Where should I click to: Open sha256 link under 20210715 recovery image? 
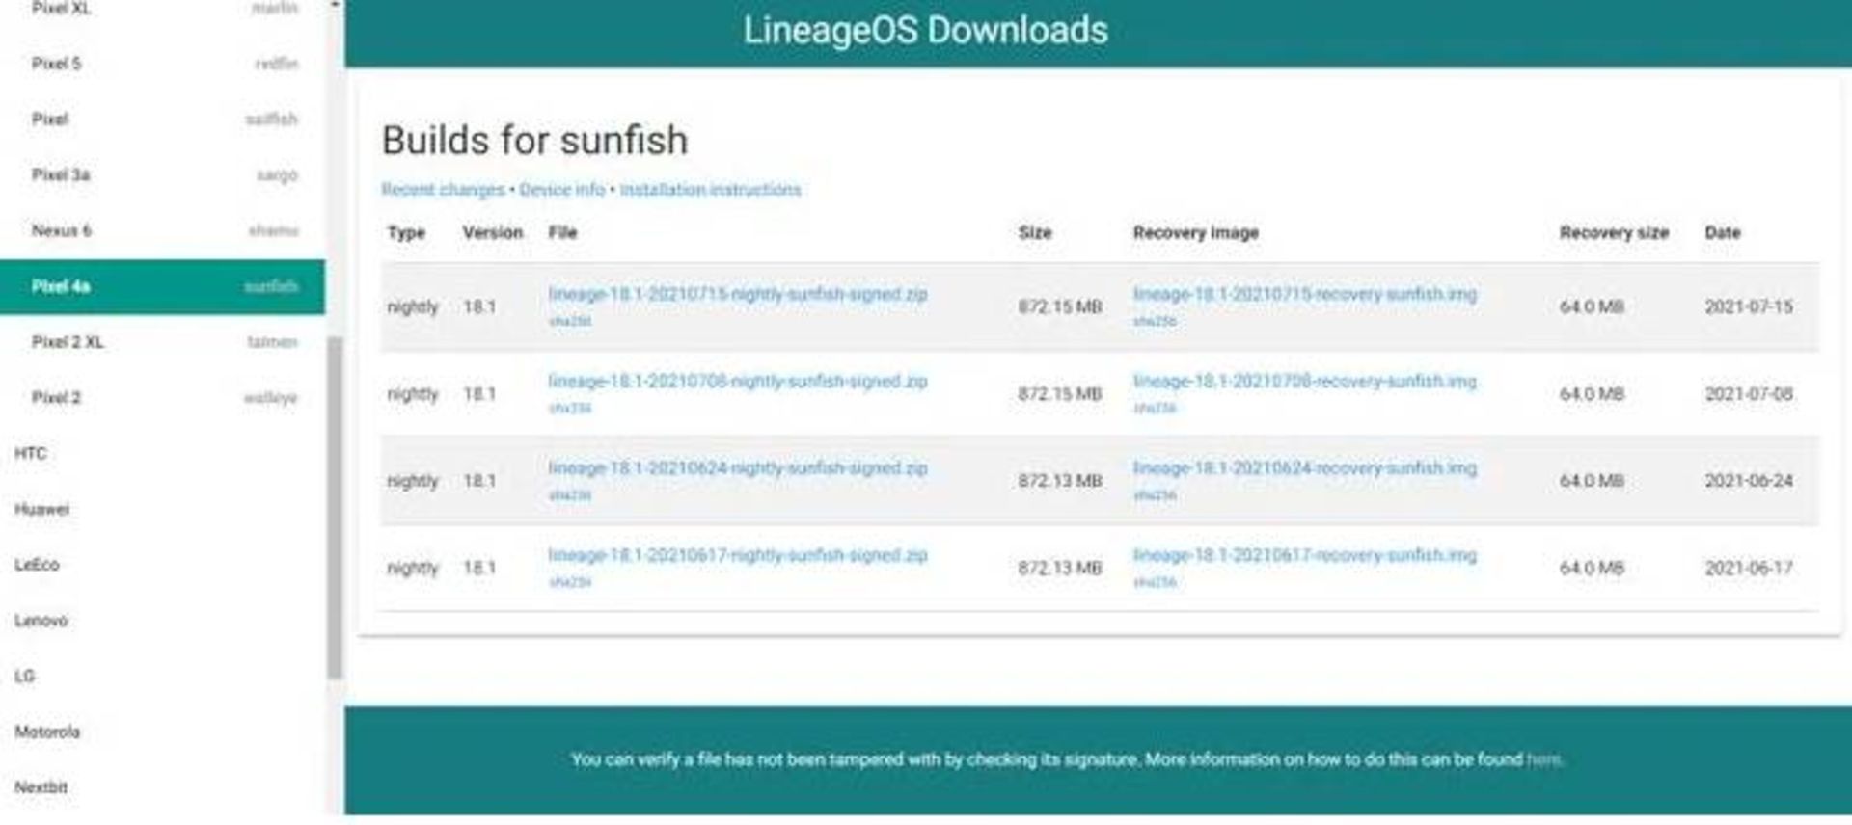pos(1155,321)
